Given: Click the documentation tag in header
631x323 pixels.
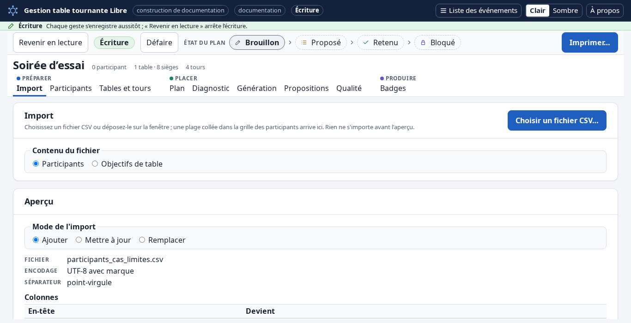Looking at the screenshot, I should [260, 10].
